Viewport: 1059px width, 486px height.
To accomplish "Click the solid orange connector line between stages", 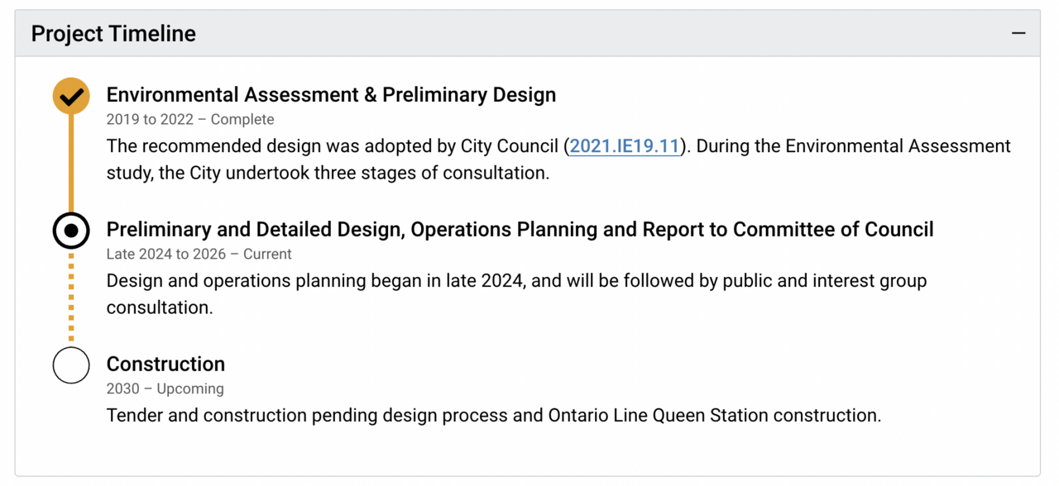I will (x=71, y=161).
